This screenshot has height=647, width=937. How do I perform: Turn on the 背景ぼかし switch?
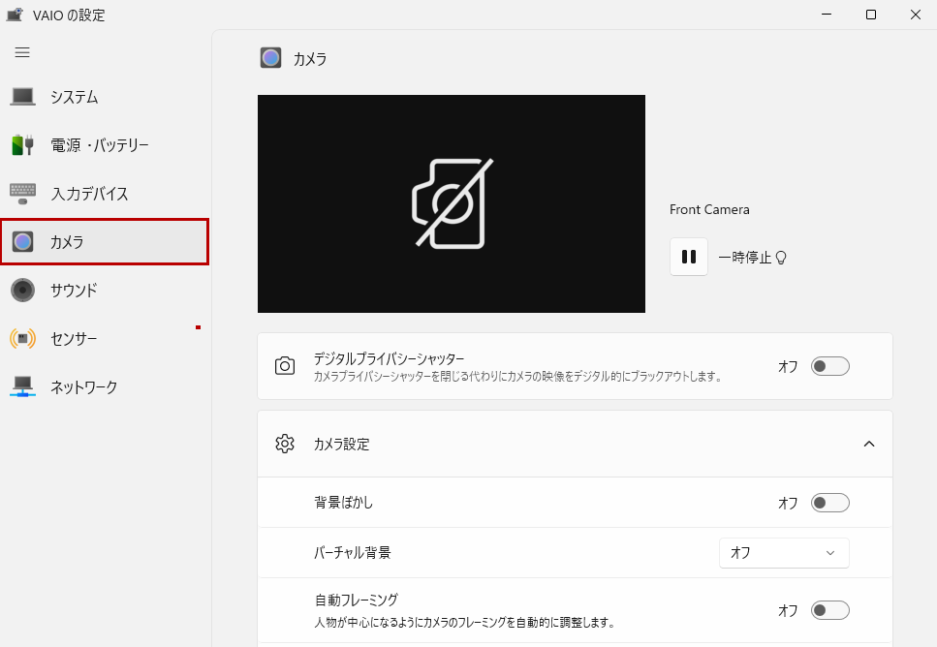point(829,503)
